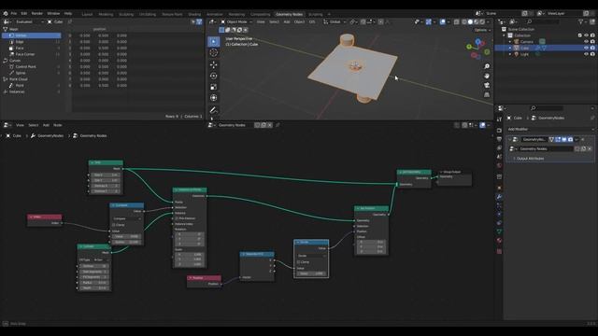Hide the Camera object in outliner
This screenshot has width=598, height=336.
tap(586, 41)
